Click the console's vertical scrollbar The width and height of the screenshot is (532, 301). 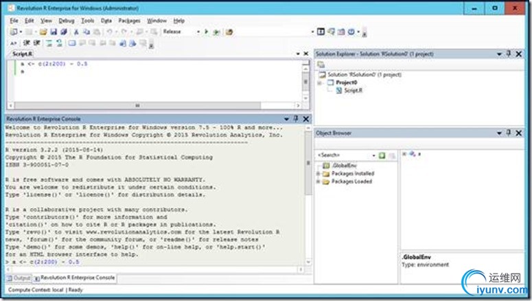click(308, 194)
